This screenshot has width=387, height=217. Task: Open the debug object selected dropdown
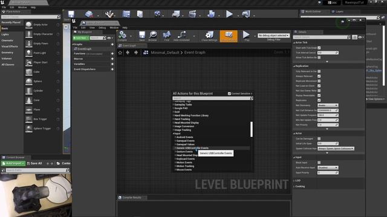(273, 36)
